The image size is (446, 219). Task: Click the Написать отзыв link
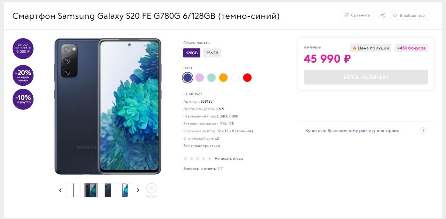[229, 159]
